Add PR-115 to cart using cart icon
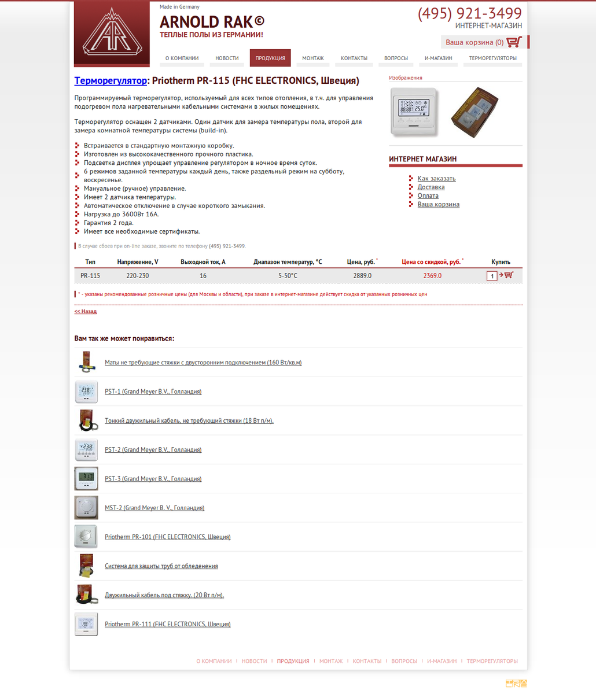 tap(508, 275)
